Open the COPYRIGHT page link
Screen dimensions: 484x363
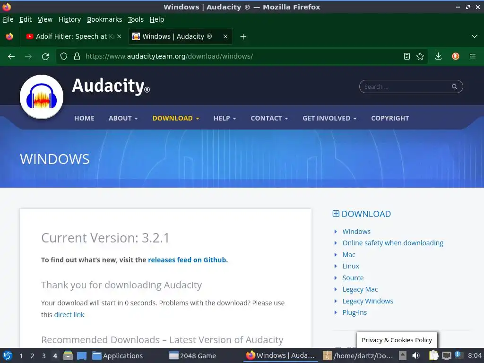point(390,118)
